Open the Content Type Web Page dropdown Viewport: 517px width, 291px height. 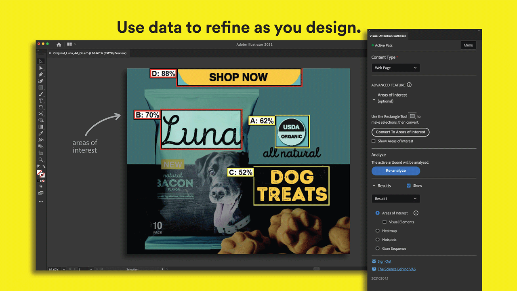[x=395, y=68]
